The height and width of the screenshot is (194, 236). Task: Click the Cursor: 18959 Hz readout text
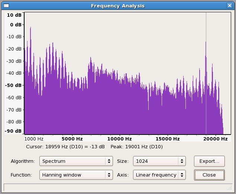click(x=65, y=147)
